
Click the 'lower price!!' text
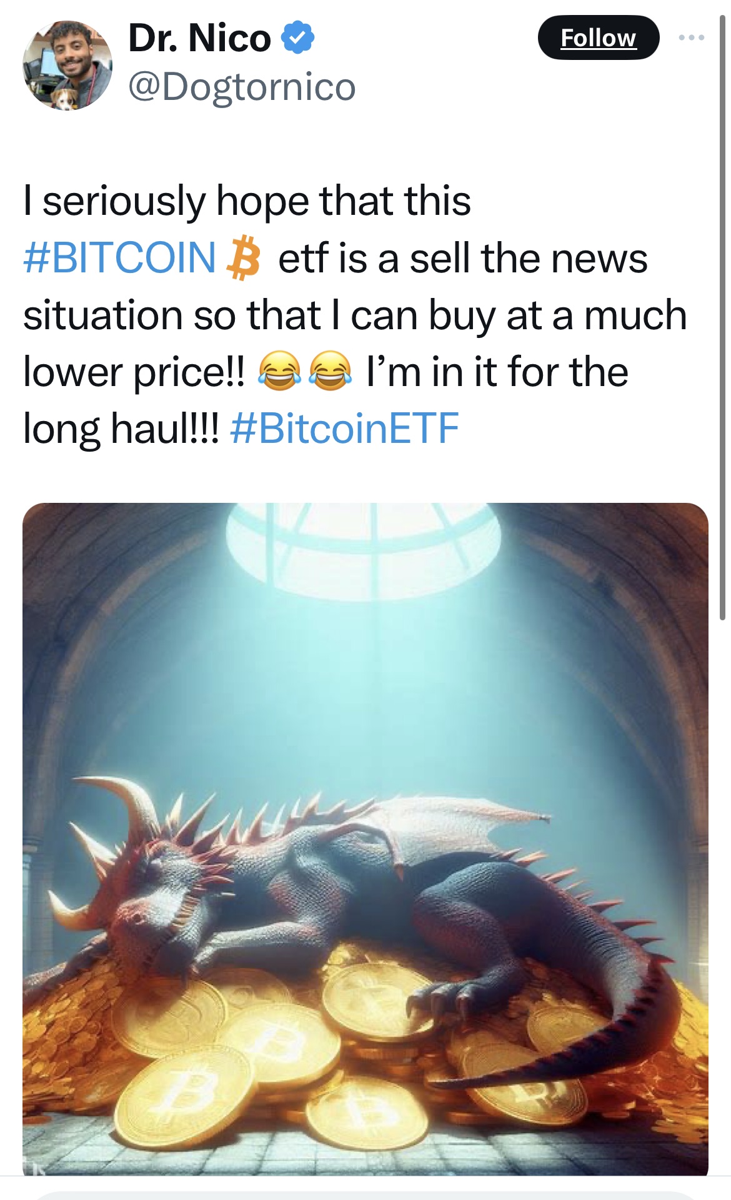coord(135,372)
